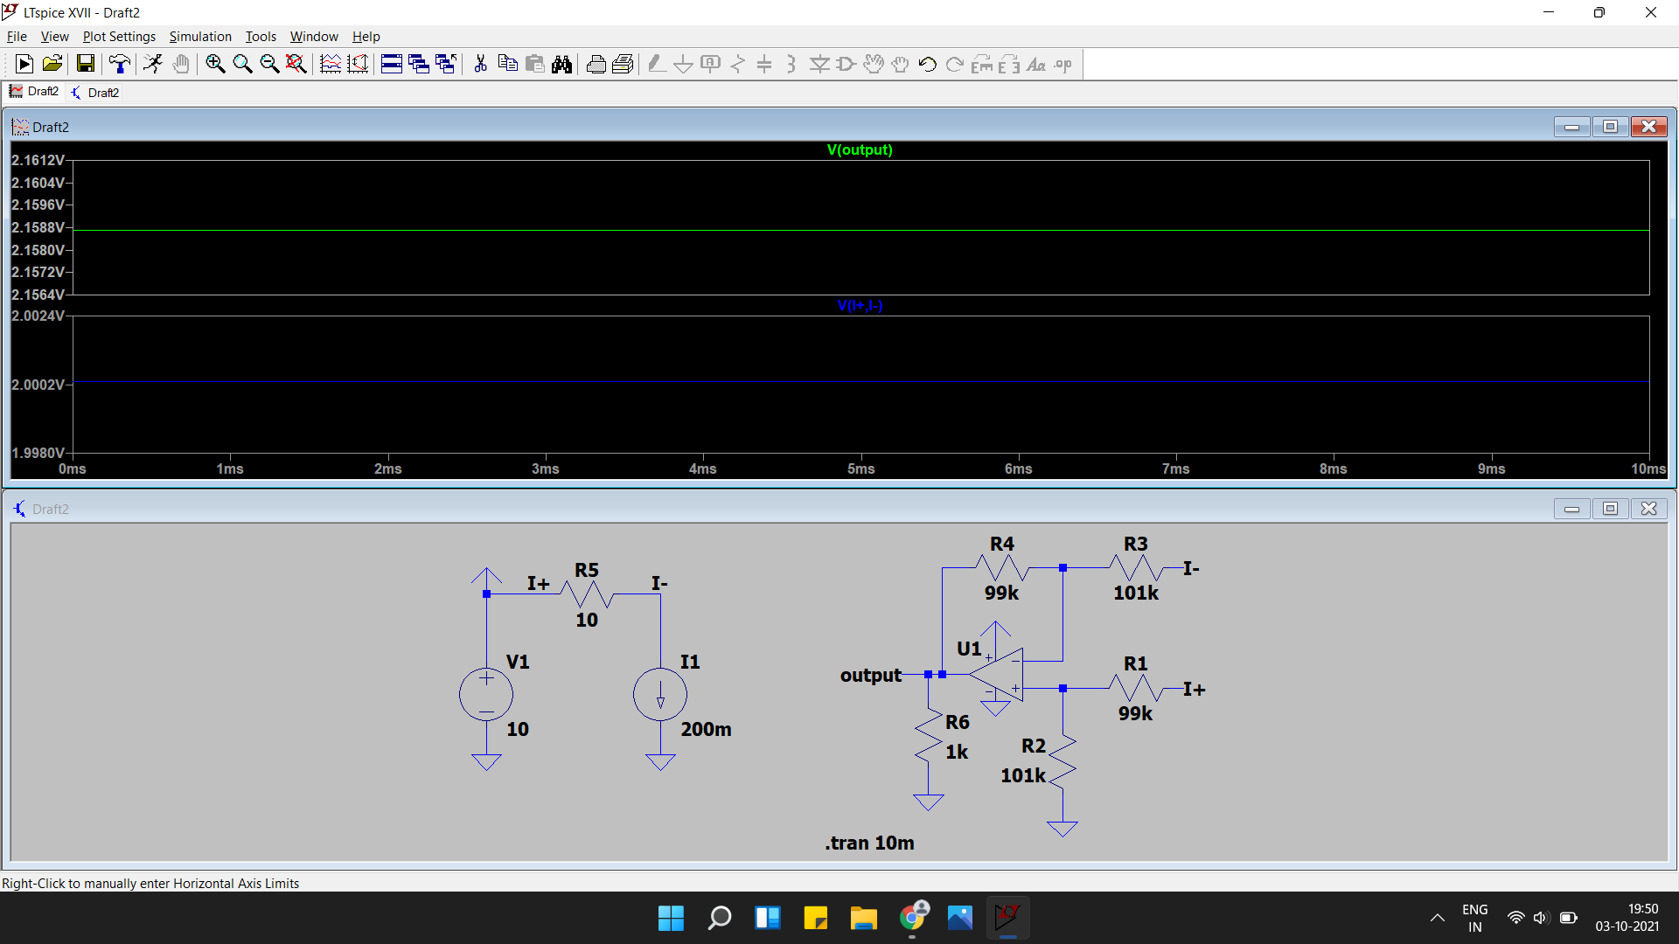Open the Tools menu
This screenshot has width=1679, height=944.
pyautogui.click(x=261, y=37)
